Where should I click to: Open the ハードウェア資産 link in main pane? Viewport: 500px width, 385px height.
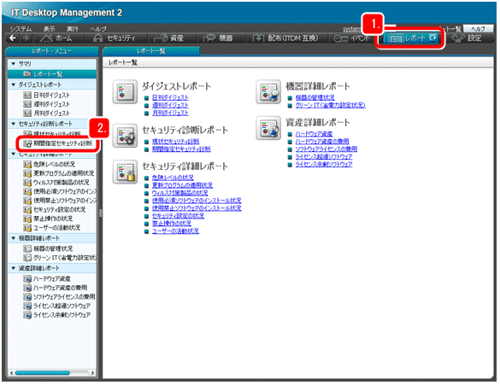click(x=314, y=134)
